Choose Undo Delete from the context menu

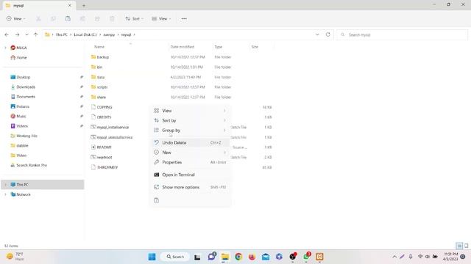(x=190, y=143)
